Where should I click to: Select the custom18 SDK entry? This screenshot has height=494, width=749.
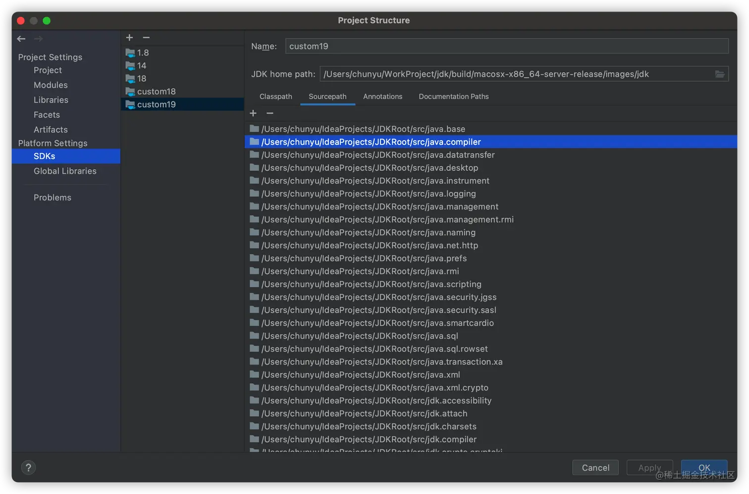coord(156,92)
